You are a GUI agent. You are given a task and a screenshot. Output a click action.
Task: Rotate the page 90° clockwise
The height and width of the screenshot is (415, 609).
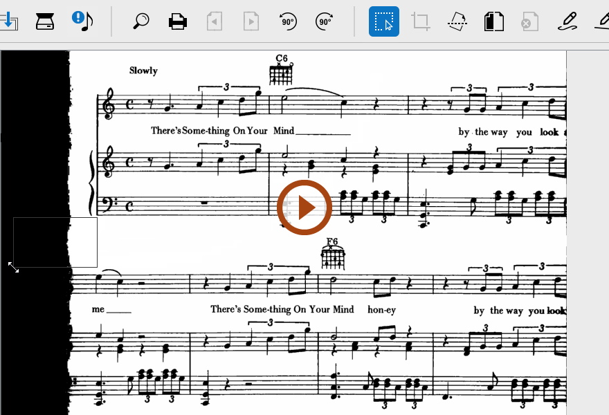[324, 21]
